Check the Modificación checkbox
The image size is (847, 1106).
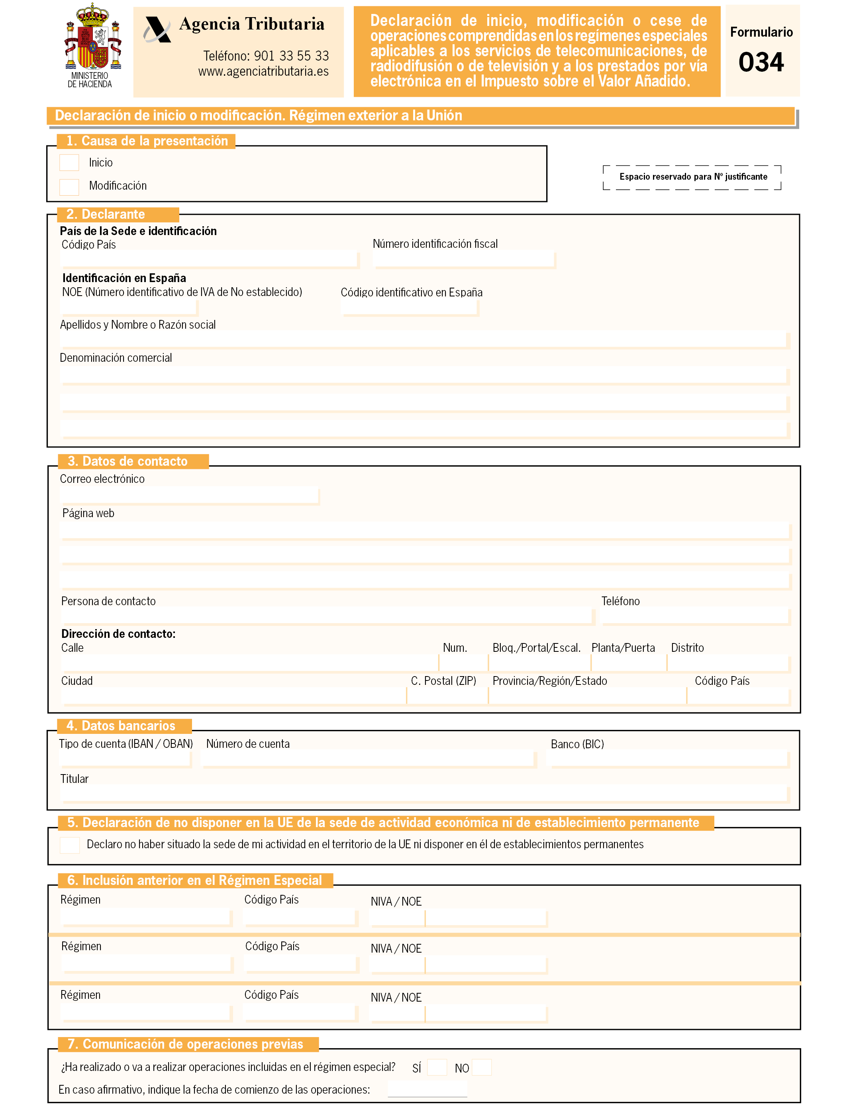pos(69,186)
